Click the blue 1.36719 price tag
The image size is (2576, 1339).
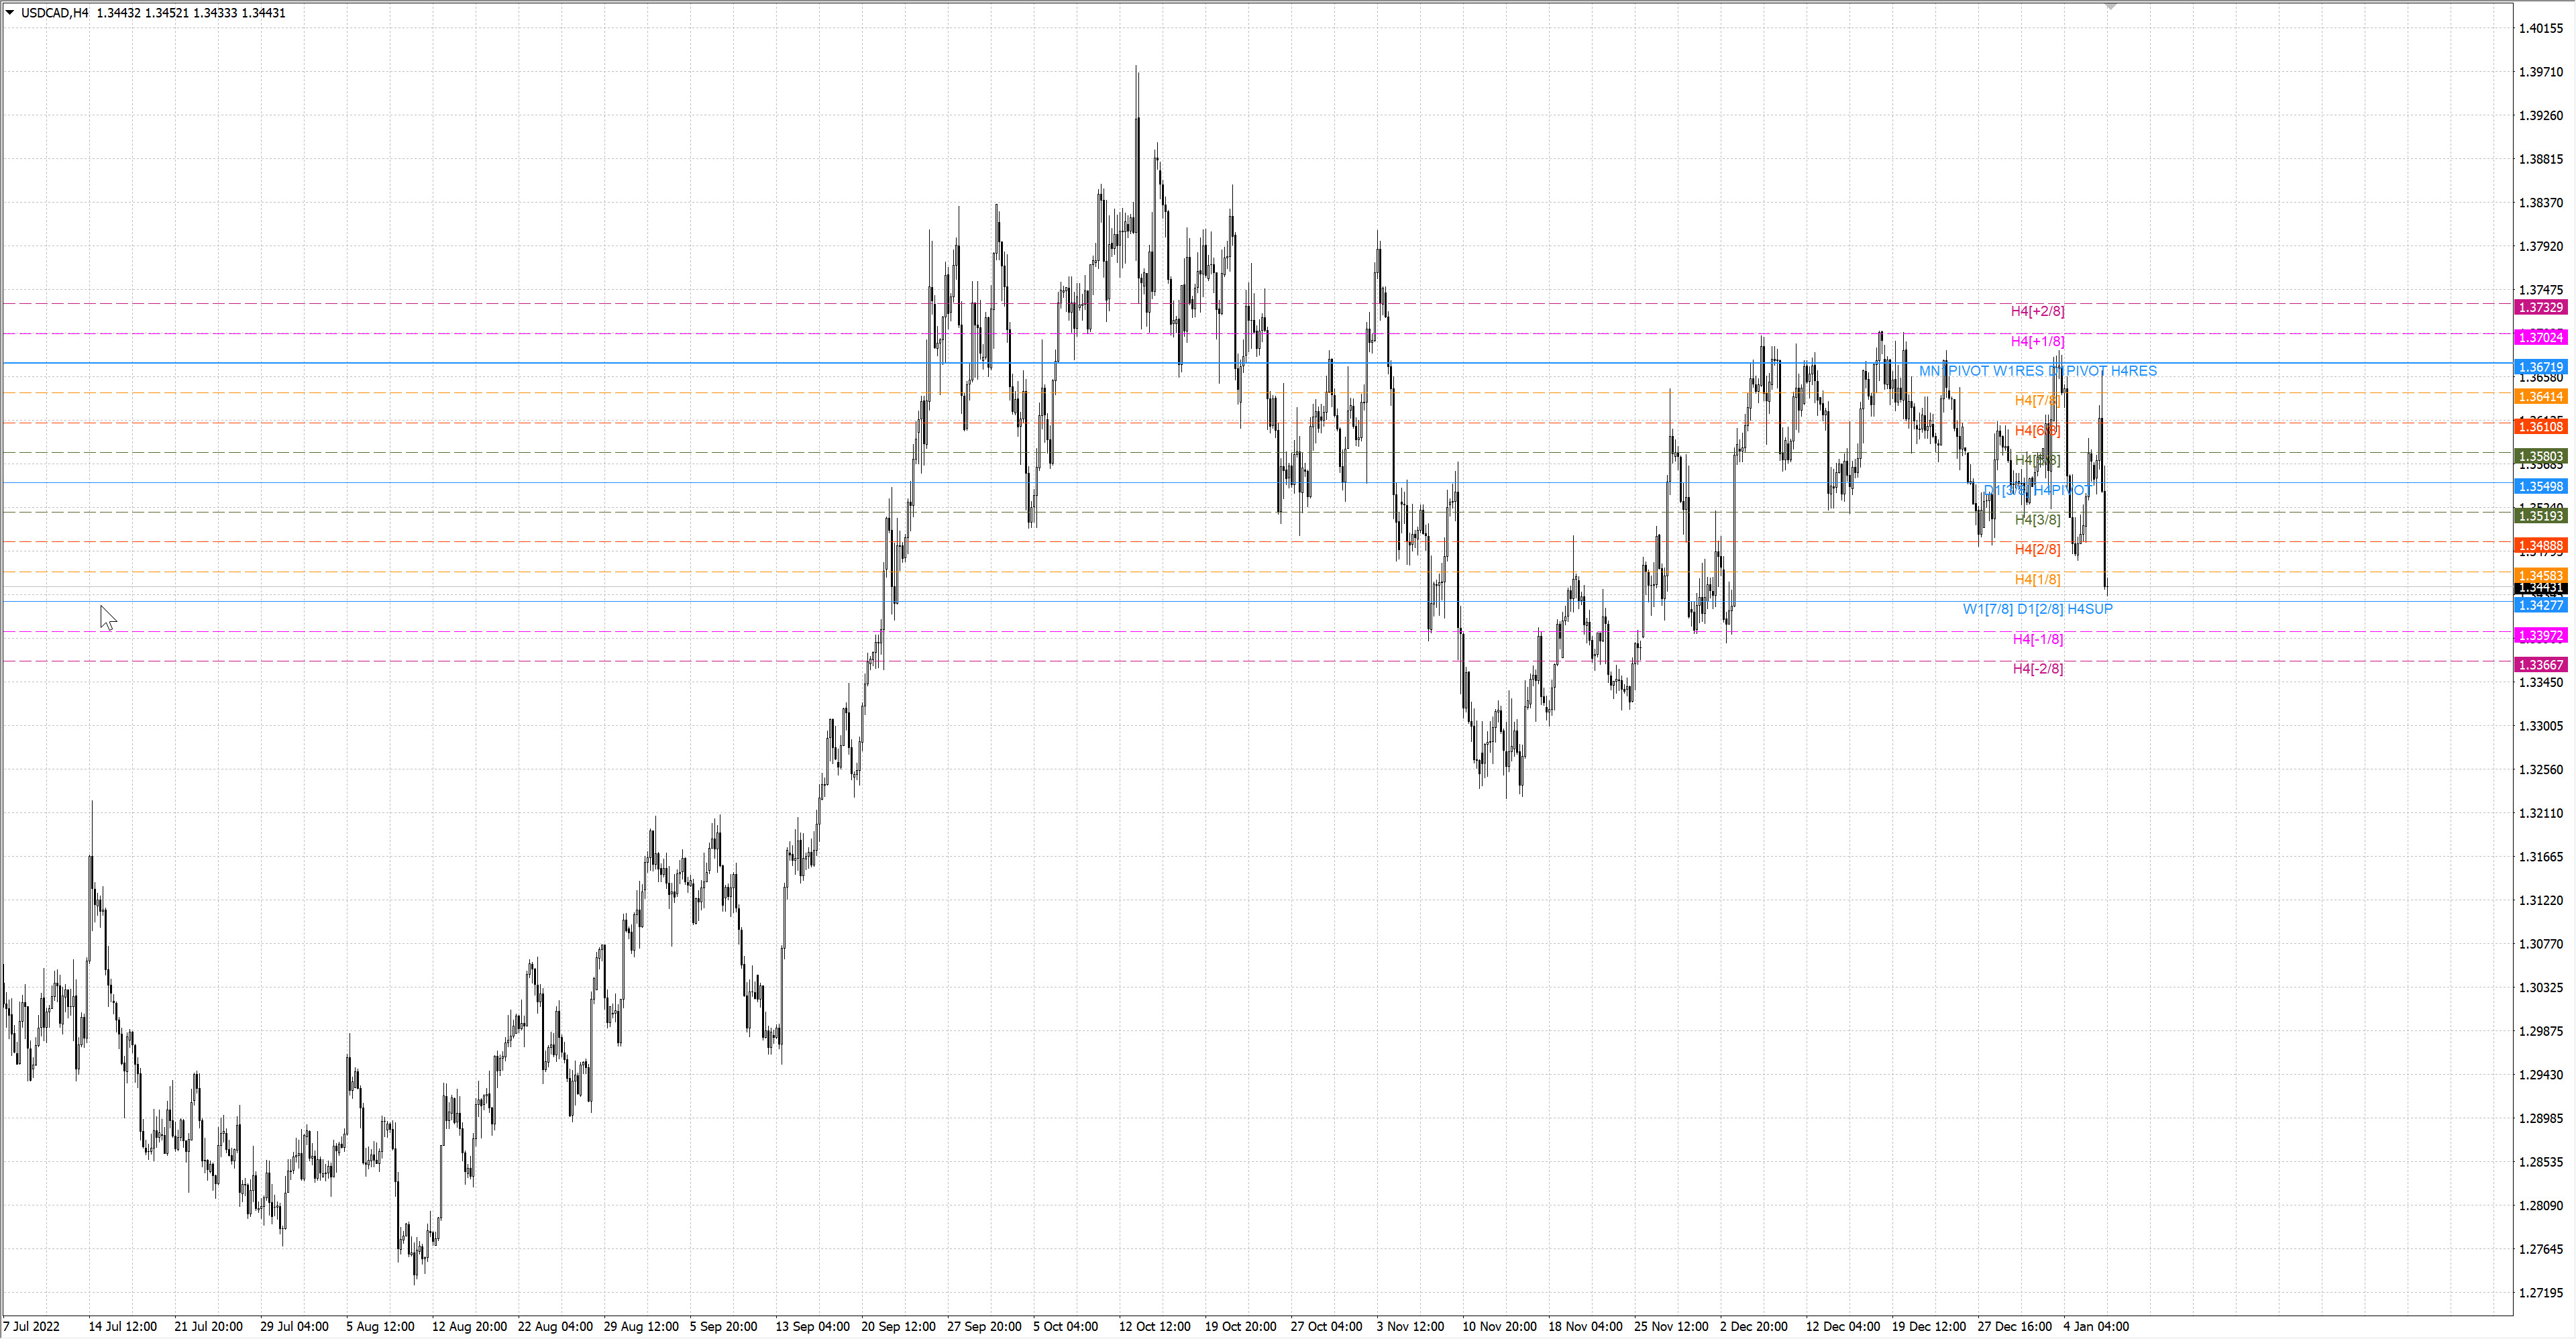(x=2540, y=367)
